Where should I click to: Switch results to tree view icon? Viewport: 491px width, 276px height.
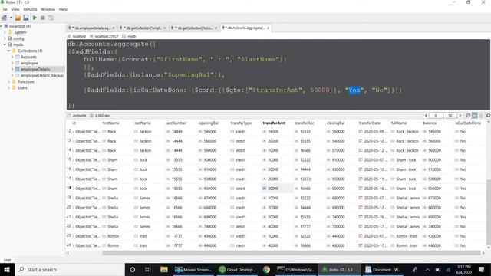pos(468,116)
